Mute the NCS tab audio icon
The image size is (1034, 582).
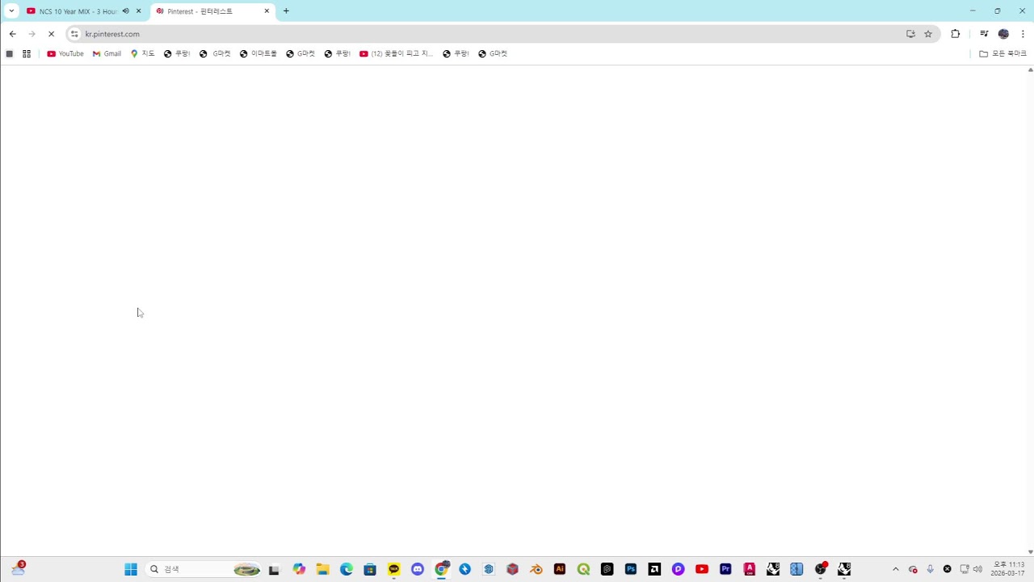coord(126,11)
